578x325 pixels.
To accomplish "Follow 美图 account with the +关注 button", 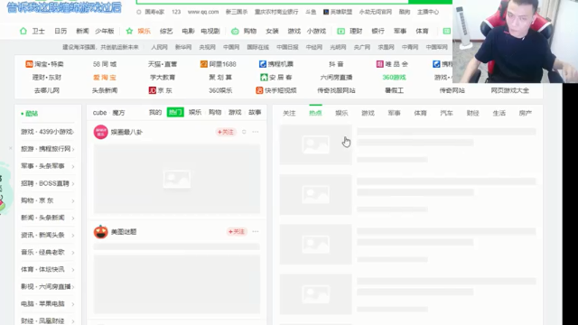I will (x=237, y=232).
